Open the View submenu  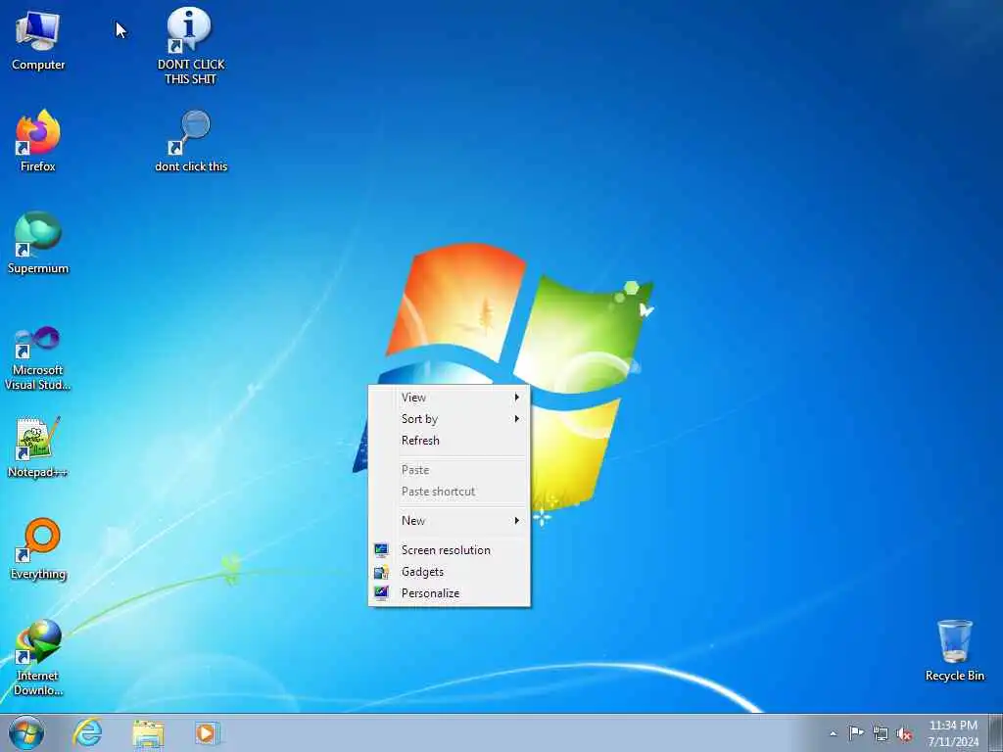(449, 398)
